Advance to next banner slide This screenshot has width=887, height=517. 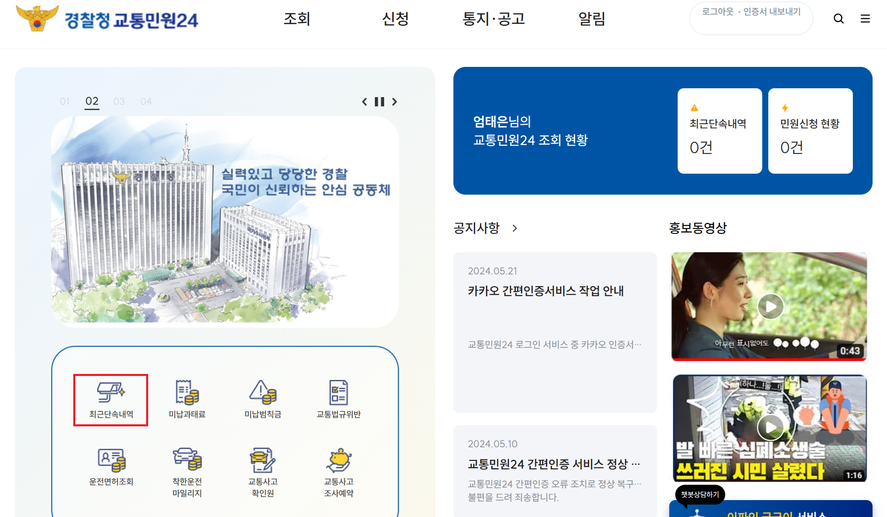pyautogui.click(x=395, y=102)
